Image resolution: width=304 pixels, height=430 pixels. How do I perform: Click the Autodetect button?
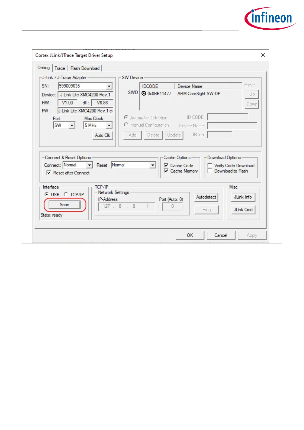(x=206, y=197)
